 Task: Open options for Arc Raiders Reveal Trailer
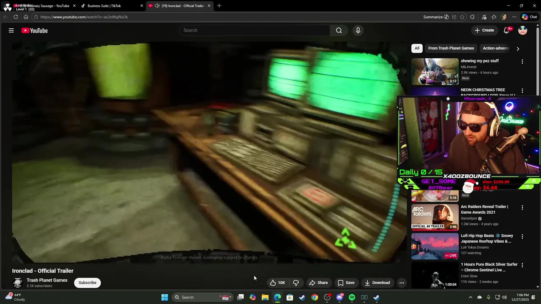click(522, 207)
